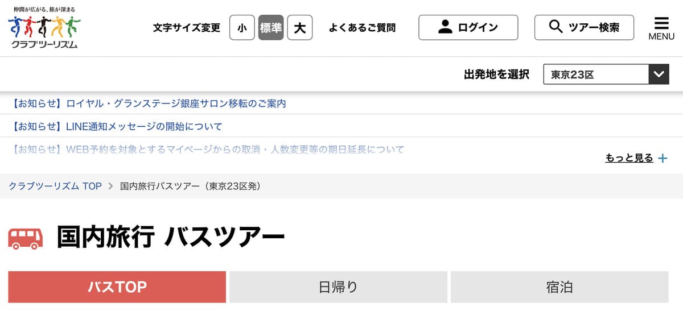Switch to the 日帰り tab

click(x=338, y=287)
